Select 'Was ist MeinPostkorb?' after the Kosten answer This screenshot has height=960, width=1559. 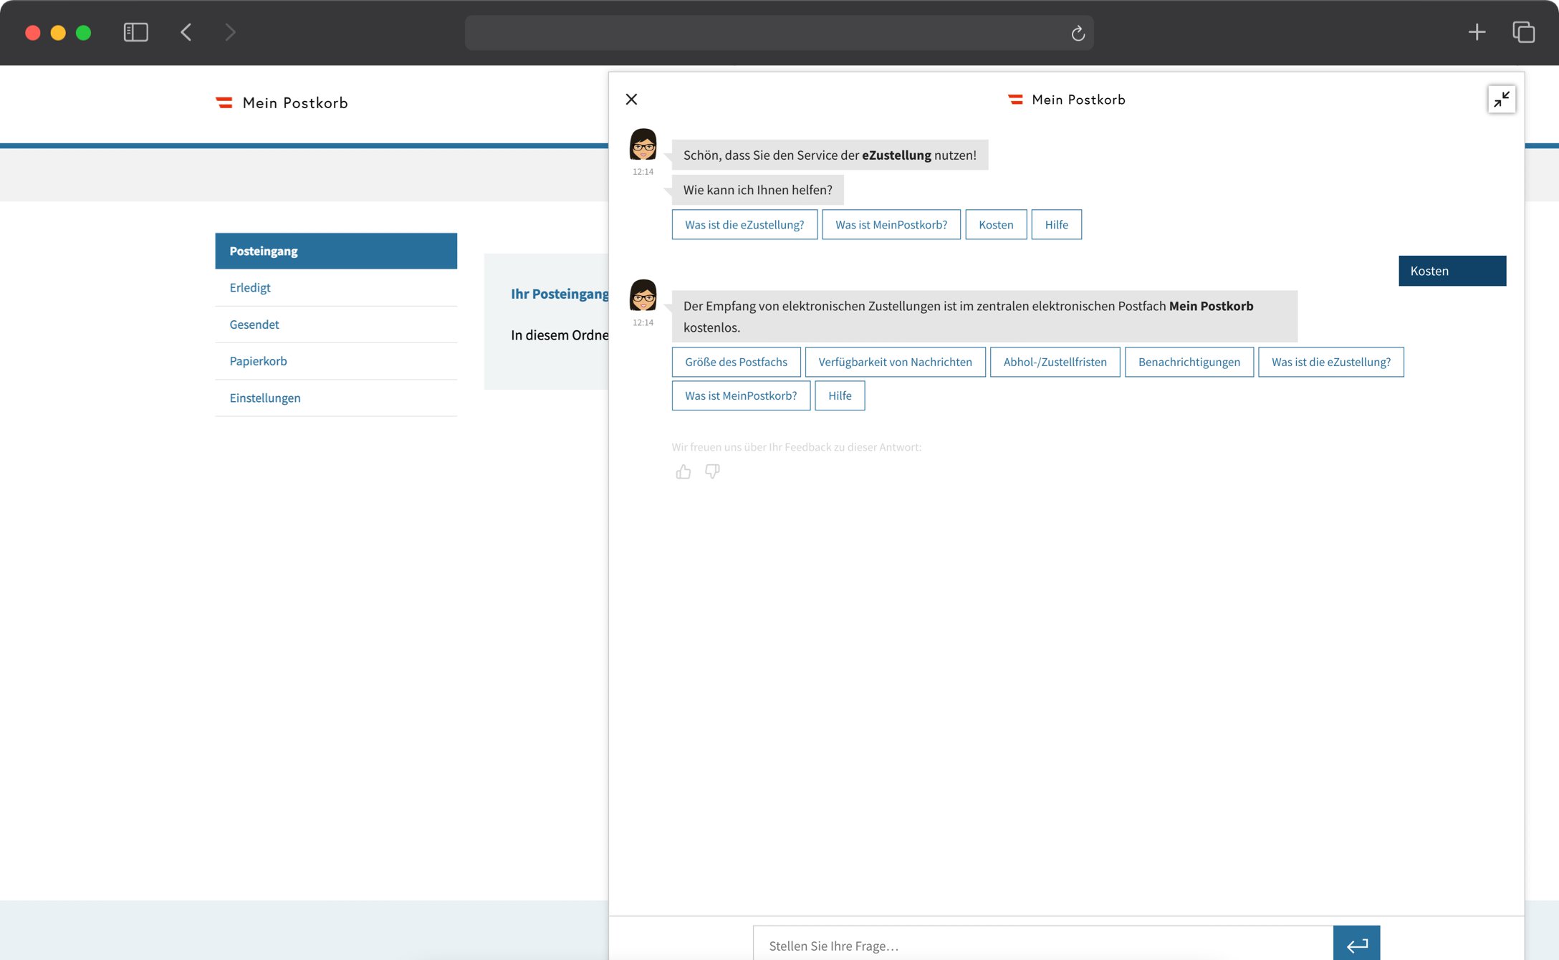tap(741, 395)
